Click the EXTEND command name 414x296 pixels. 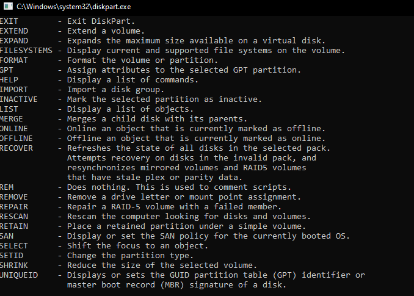coord(12,31)
